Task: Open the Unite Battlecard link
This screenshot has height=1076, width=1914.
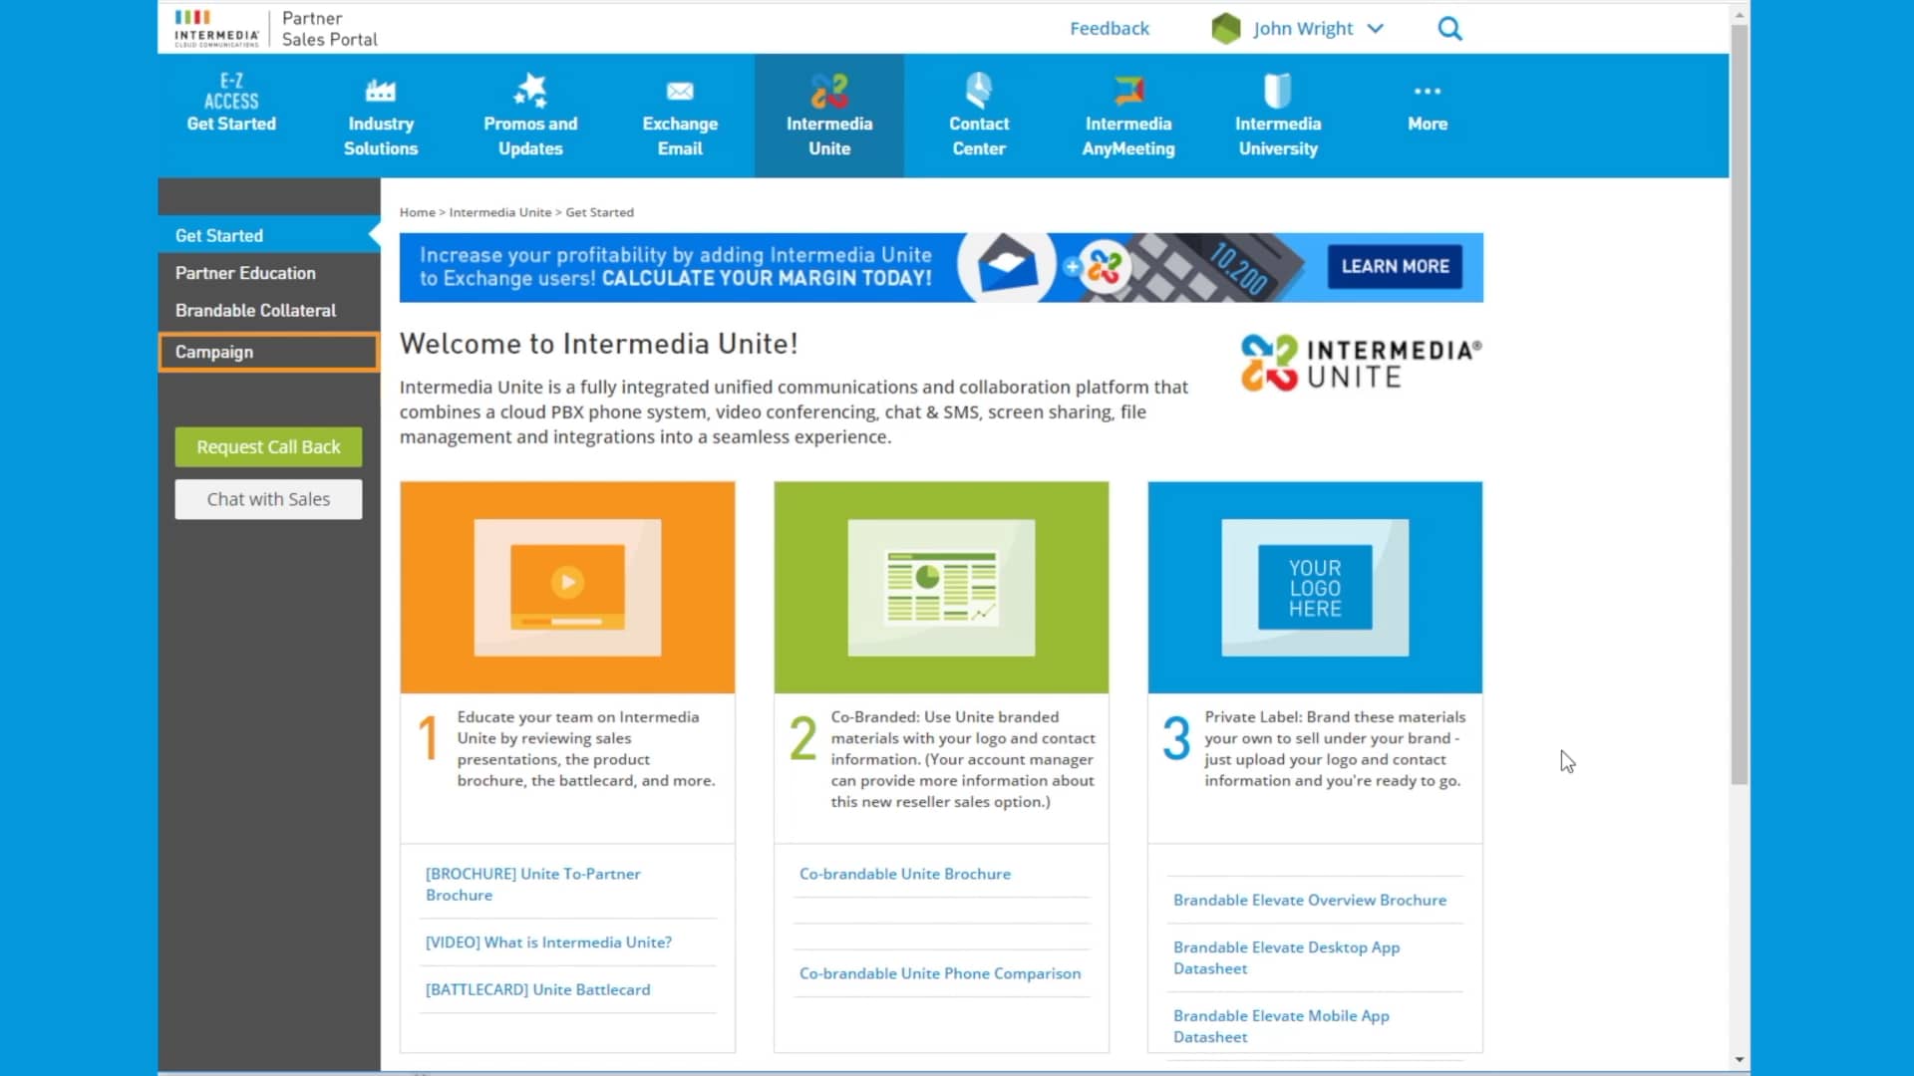Action: (x=537, y=989)
